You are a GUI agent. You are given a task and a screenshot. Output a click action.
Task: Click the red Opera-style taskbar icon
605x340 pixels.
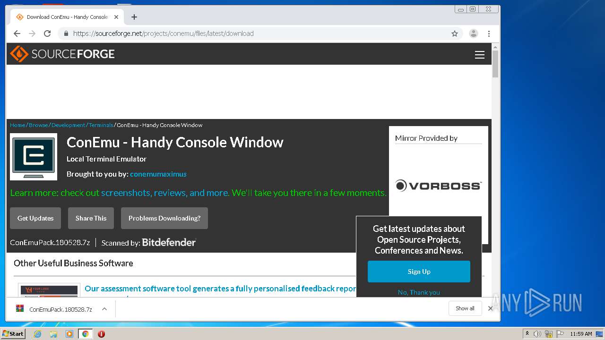(x=101, y=334)
